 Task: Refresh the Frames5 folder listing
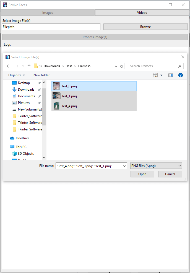(x=122, y=66)
